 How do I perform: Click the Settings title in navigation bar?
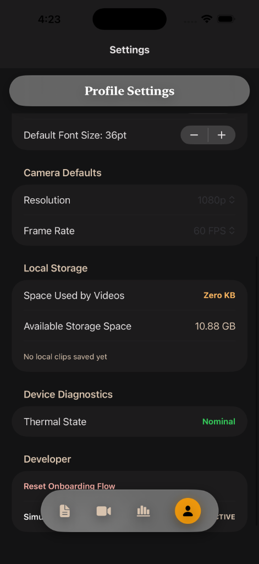click(129, 50)
